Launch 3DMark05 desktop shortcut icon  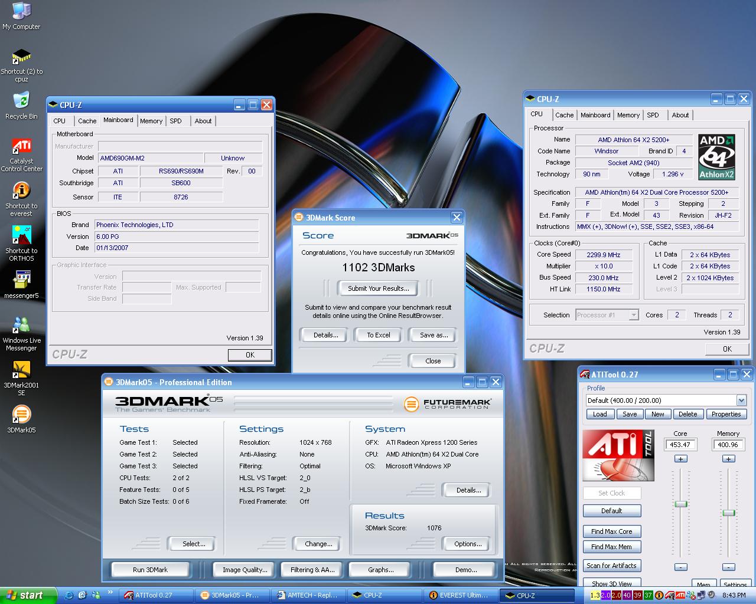[21, 419]
